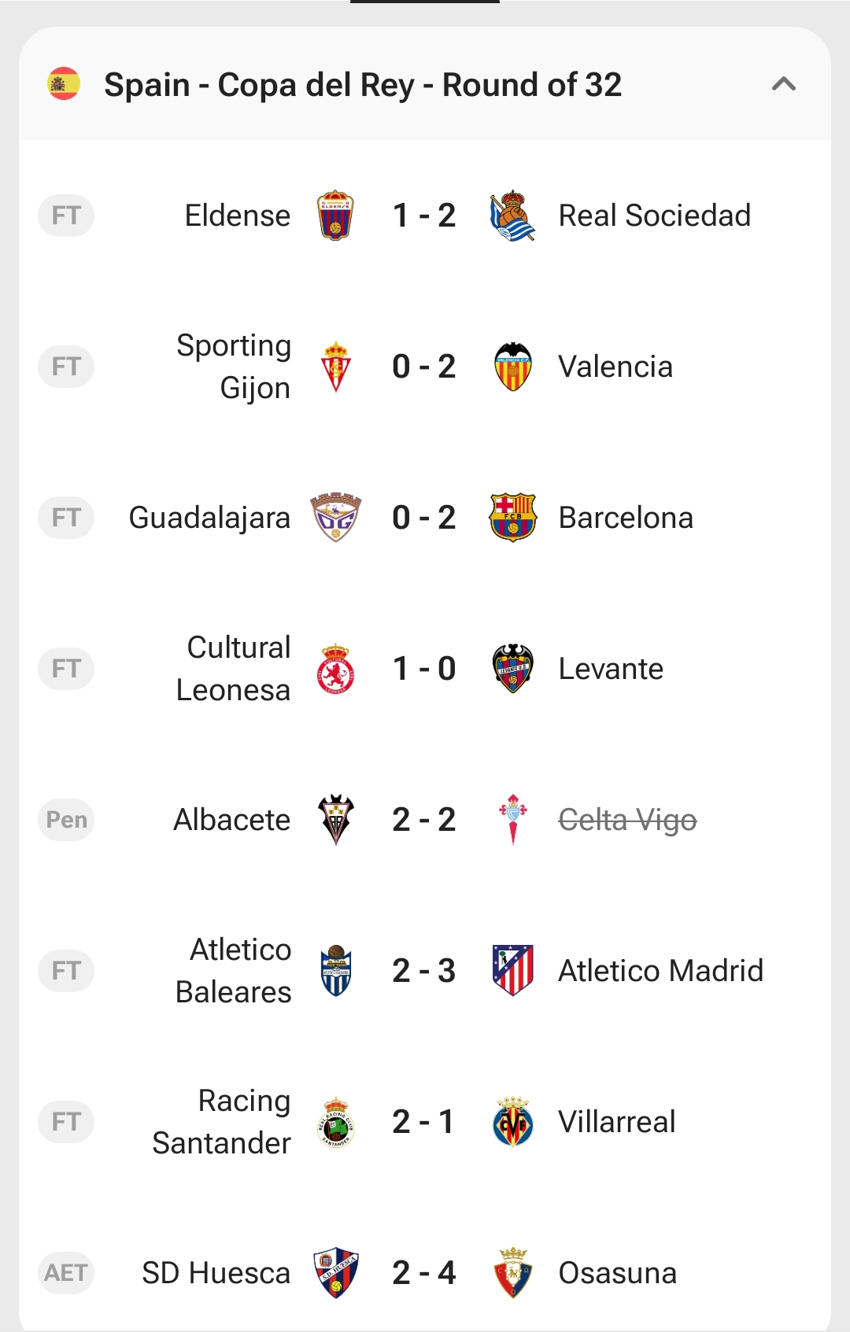Collapse the Copa del Rey section chevron
850x1332 pixels.
point(784,84)
